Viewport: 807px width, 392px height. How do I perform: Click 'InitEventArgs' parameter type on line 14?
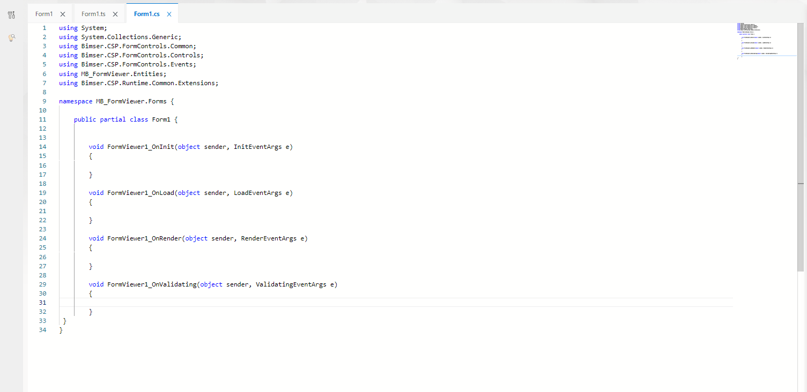point(258,147)
